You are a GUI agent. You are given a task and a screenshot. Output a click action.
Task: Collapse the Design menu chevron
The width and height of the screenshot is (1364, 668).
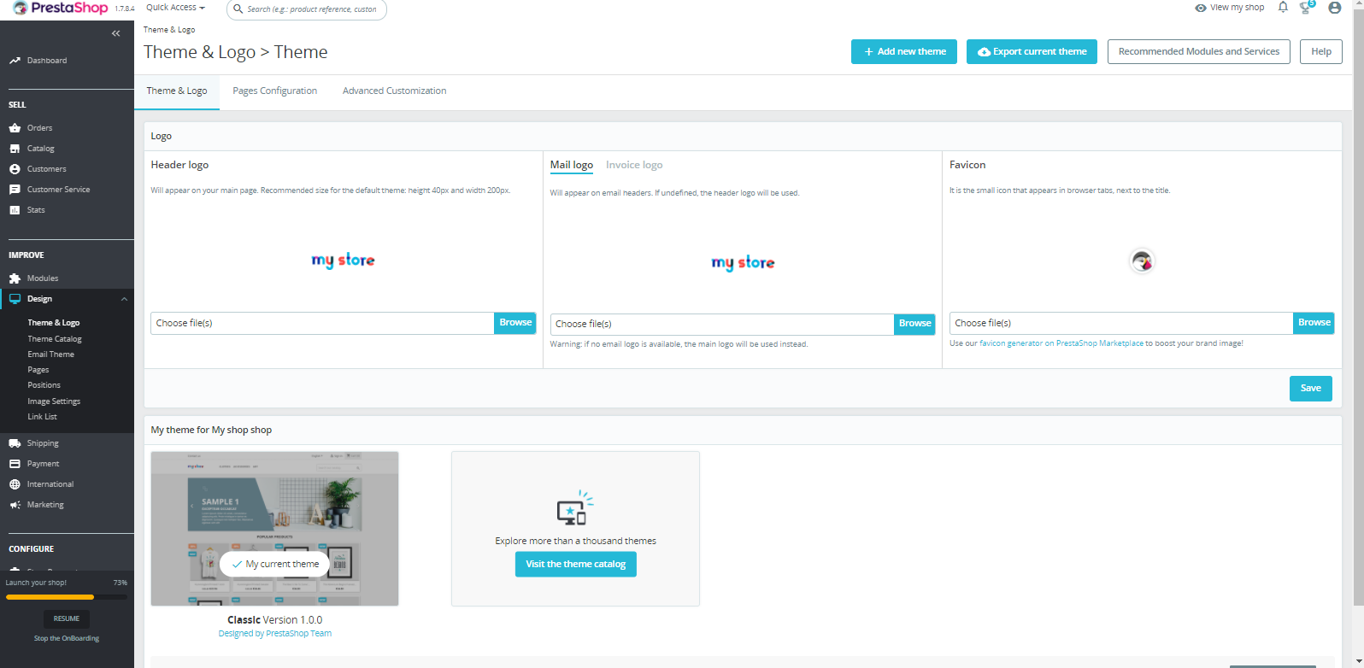[x=124, y=299]
